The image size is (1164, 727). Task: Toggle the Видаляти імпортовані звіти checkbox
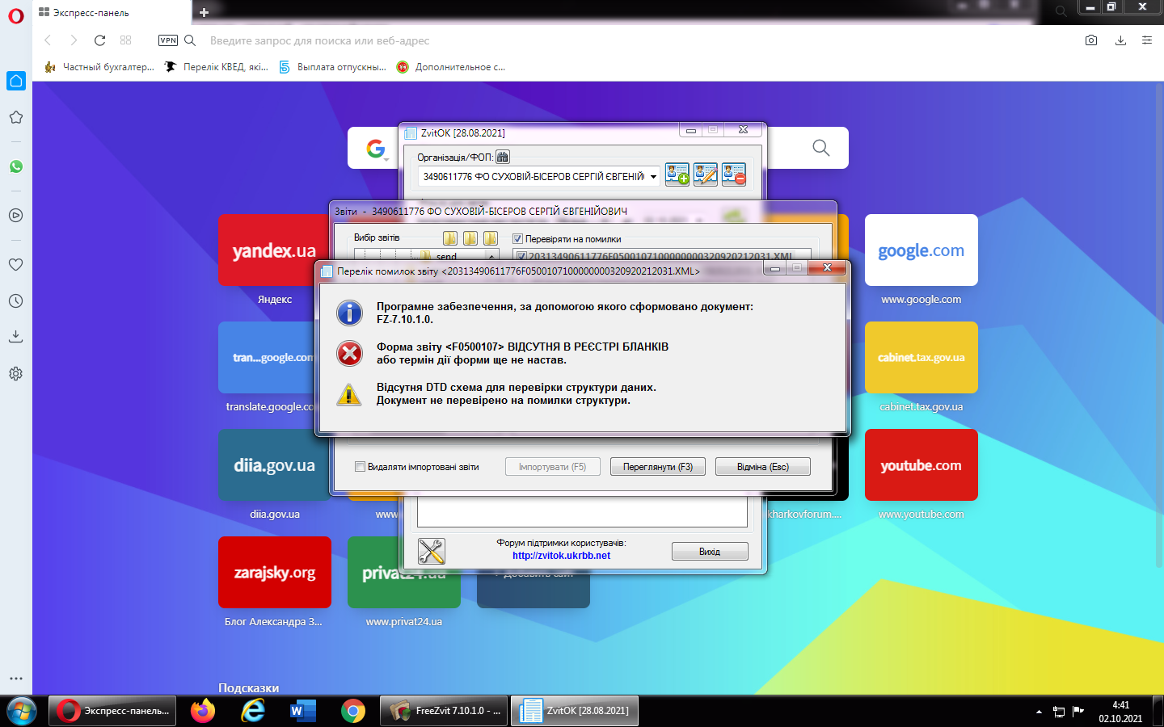click(360, 467)
